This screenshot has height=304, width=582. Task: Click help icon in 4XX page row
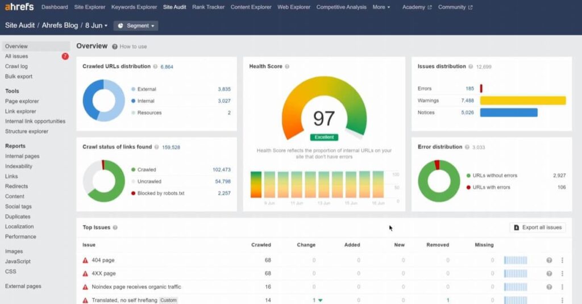point(550,273)
